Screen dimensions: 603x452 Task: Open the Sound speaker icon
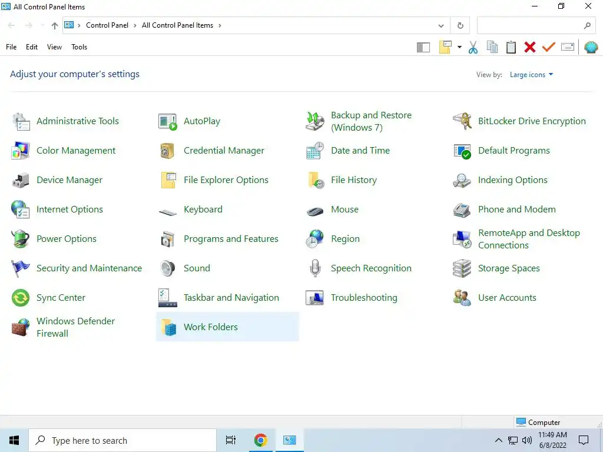(x=168, y=268)
